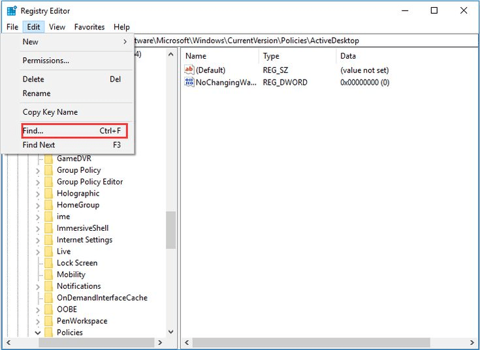This screenshot has height=350, width=480.
Task: Open the Favorites menu
Action: click(89, 27)
